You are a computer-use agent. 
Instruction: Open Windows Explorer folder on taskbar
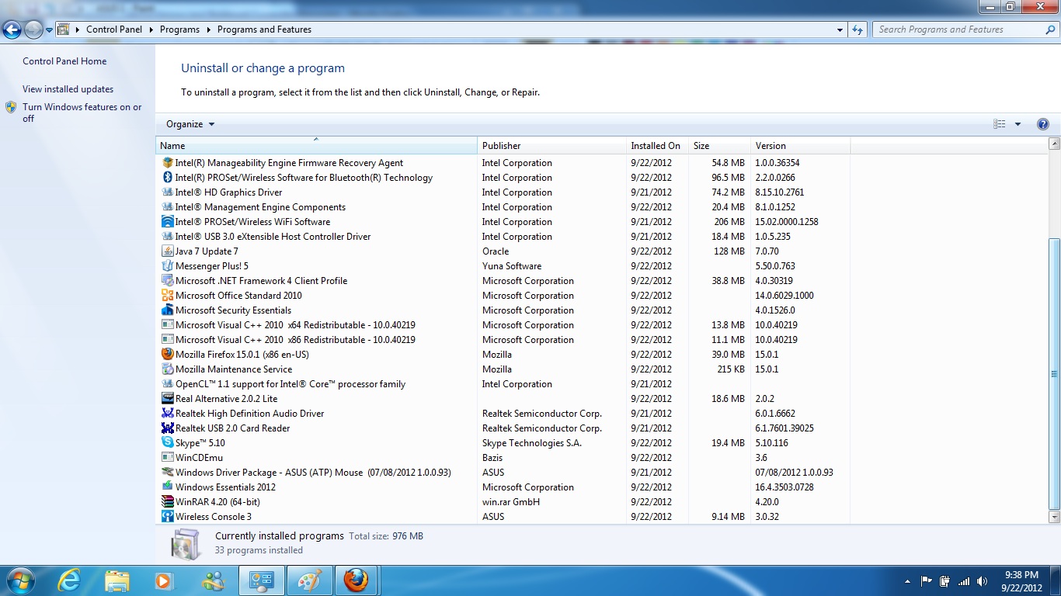point(117,580)
